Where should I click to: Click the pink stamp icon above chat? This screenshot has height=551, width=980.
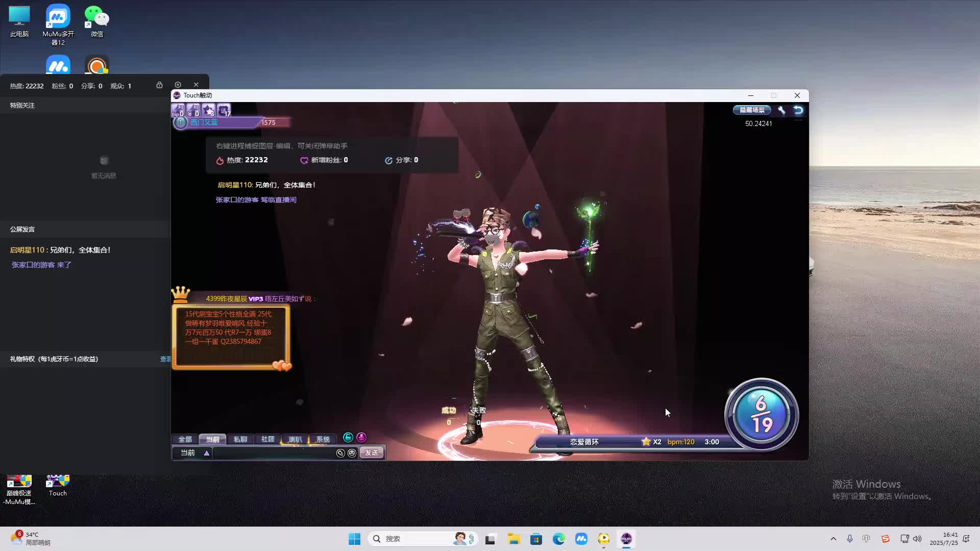[361, 437]
